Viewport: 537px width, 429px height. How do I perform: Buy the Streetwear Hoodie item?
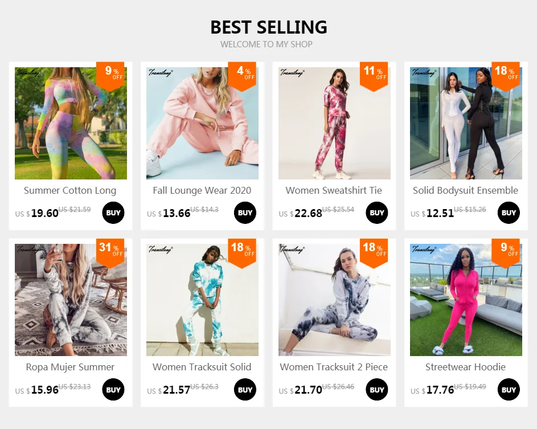tap(509, 390)
